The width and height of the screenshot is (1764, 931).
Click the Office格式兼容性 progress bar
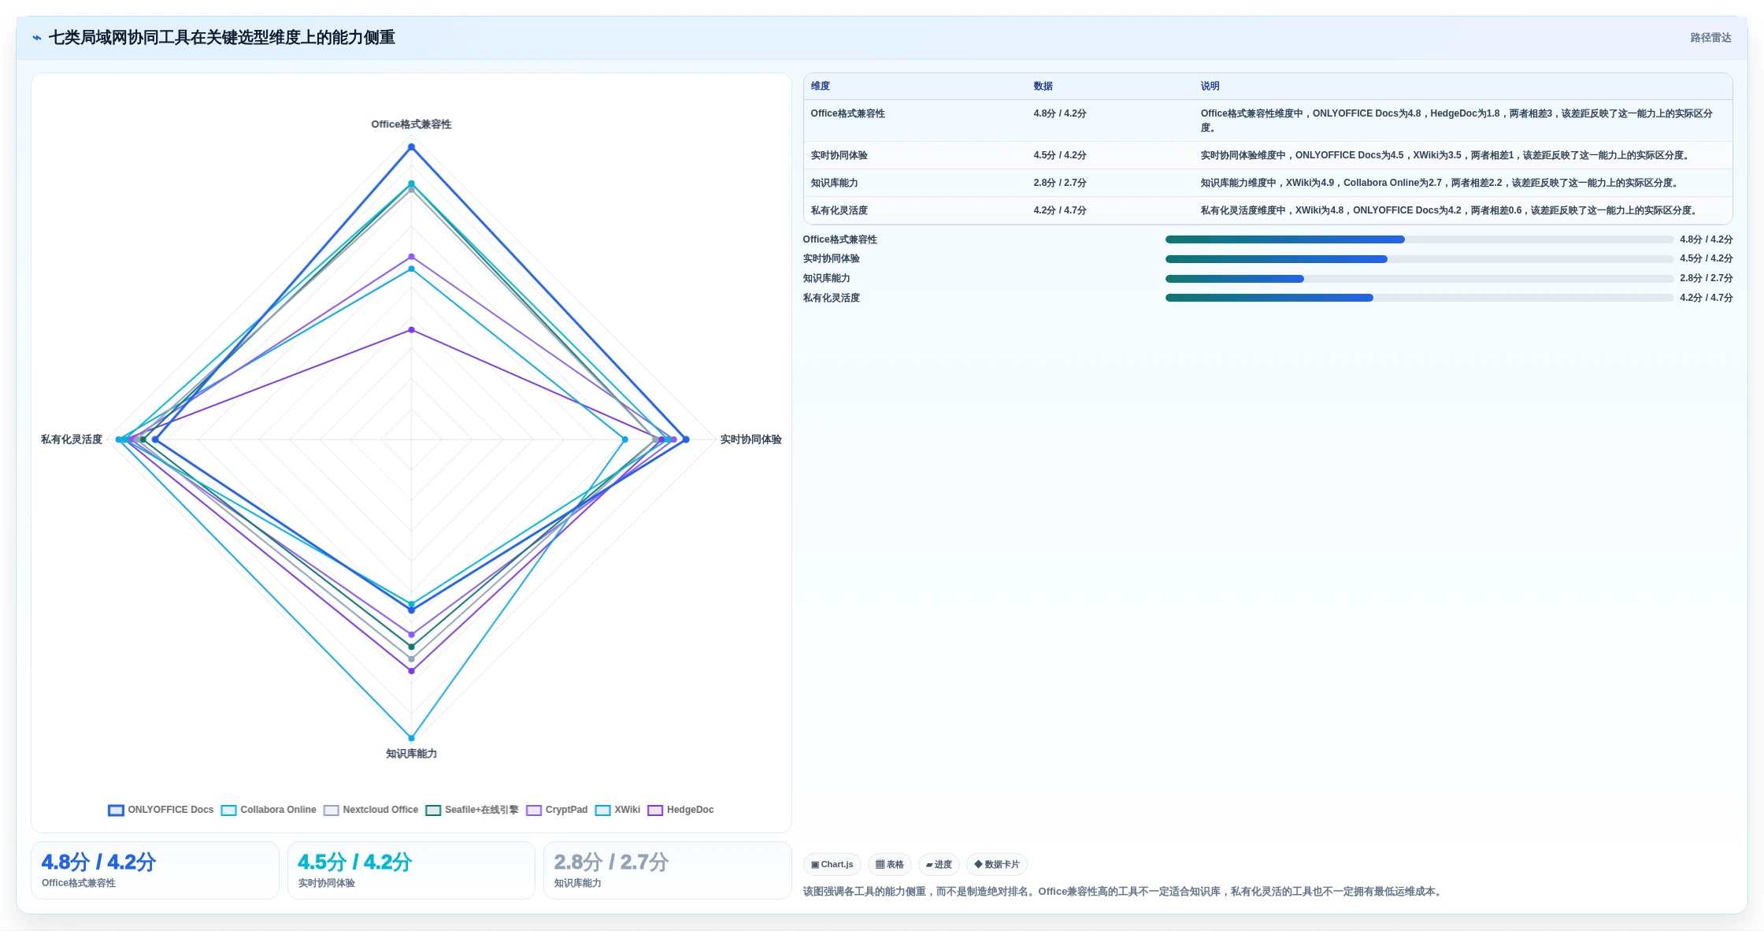(x=1419, y=239)
